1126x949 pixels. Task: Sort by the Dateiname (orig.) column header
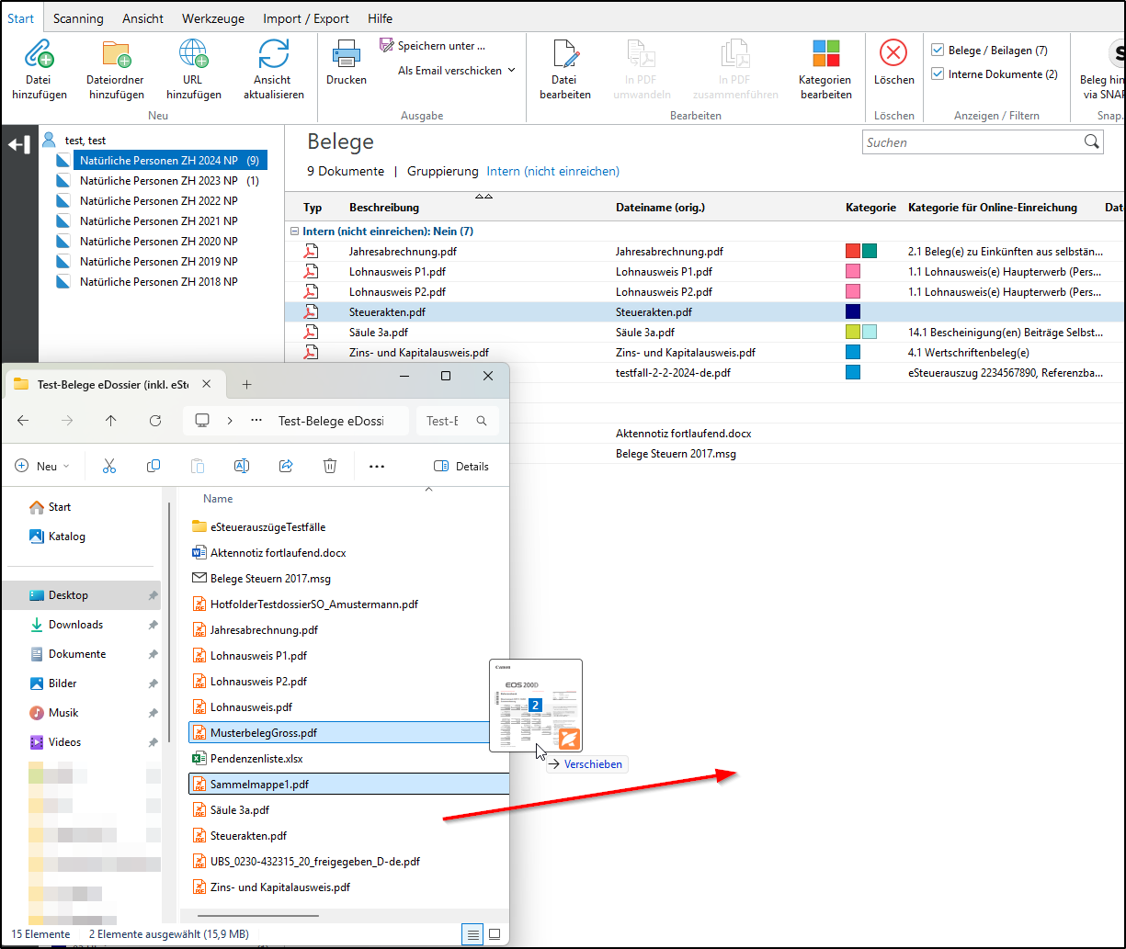(660, 208)
